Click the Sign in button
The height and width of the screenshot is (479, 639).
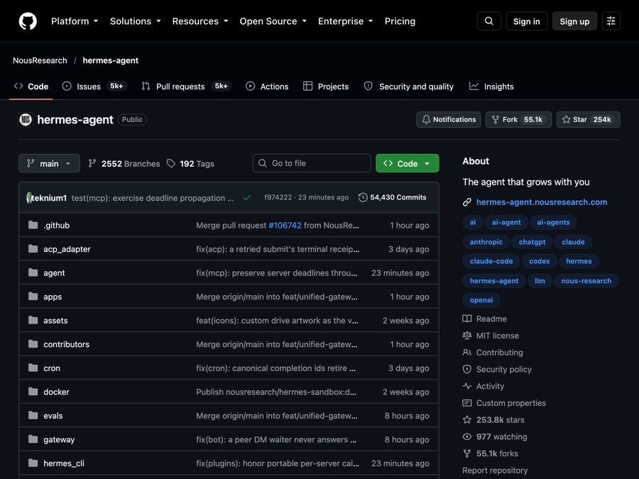click(527, 21)
